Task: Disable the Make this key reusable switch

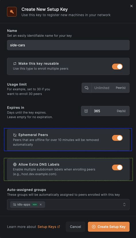Action: [117, 66]
